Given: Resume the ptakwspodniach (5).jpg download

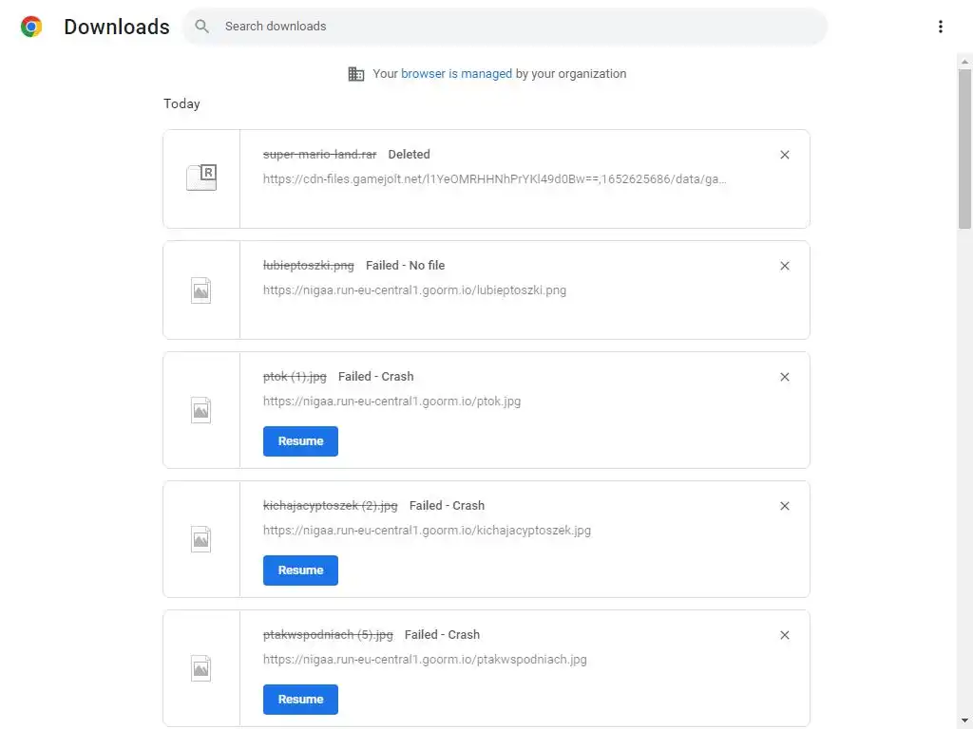Looking at the screenshot, I should (x=300, y=700).
